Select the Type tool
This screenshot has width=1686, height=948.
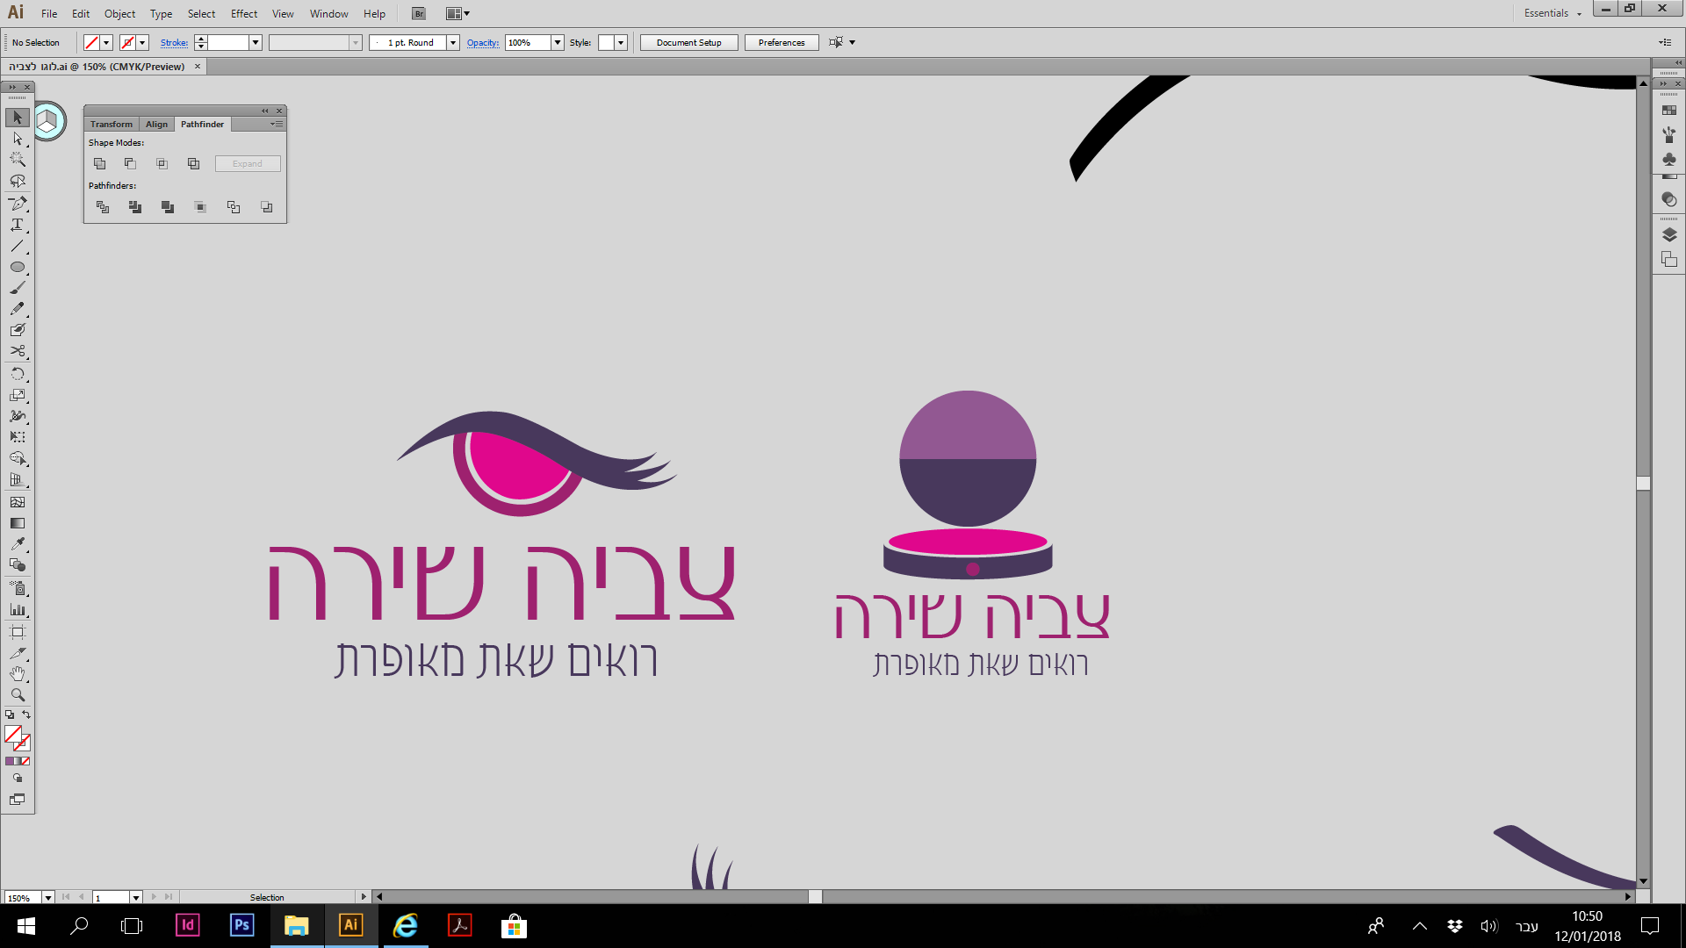point(17,225)
